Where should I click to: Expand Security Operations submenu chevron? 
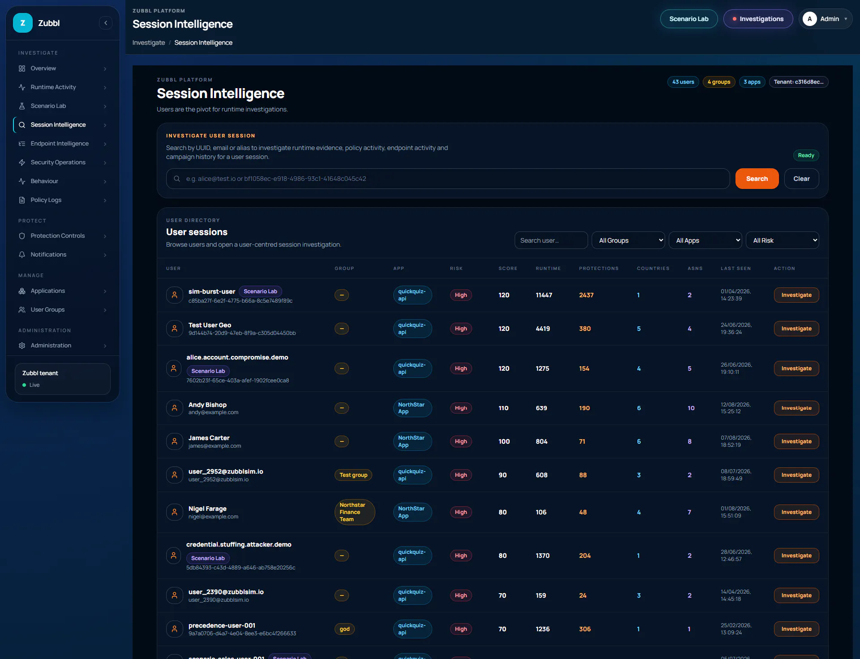point(105,163)
